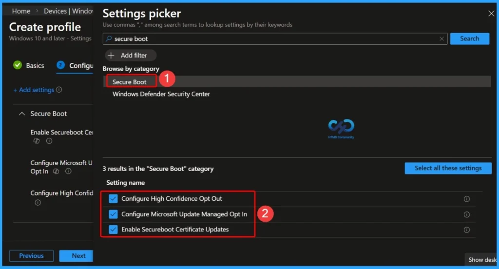
Task: Open info for Configure Microsoft Update Managed Opt In row
Action: [x=466, y=214]
